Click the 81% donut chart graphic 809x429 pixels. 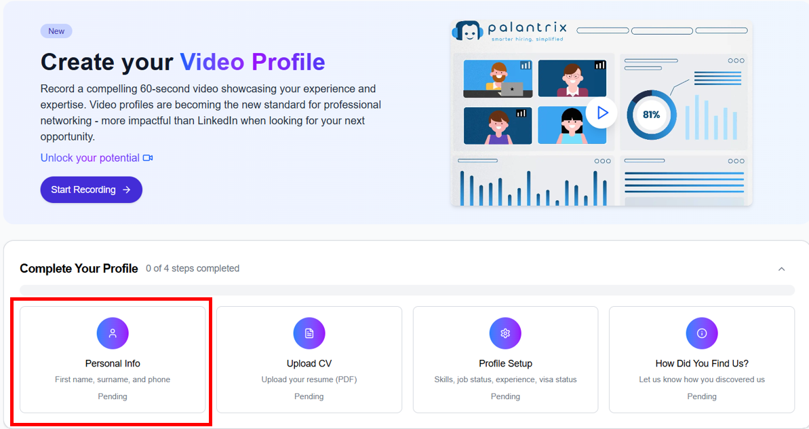[651, 114]
